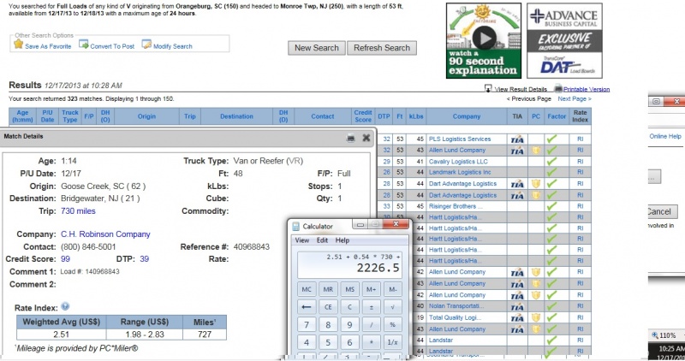Click the Refresh Search button

pos(382,48)
